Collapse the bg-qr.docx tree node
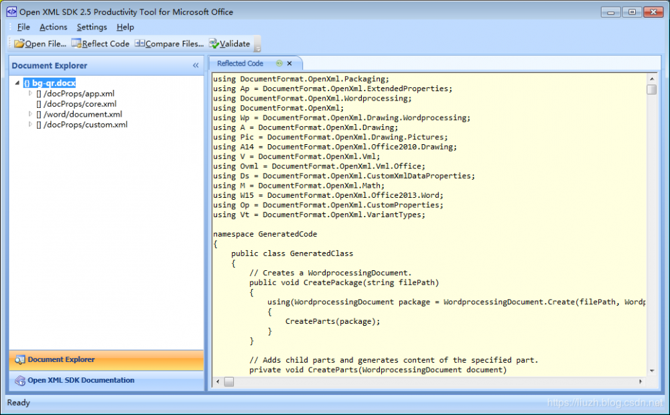 pyautogui.click(x=17, y=82)
